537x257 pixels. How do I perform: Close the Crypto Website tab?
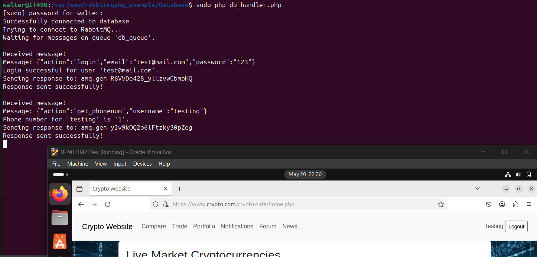pyautogui.click(x=166, y=189)
